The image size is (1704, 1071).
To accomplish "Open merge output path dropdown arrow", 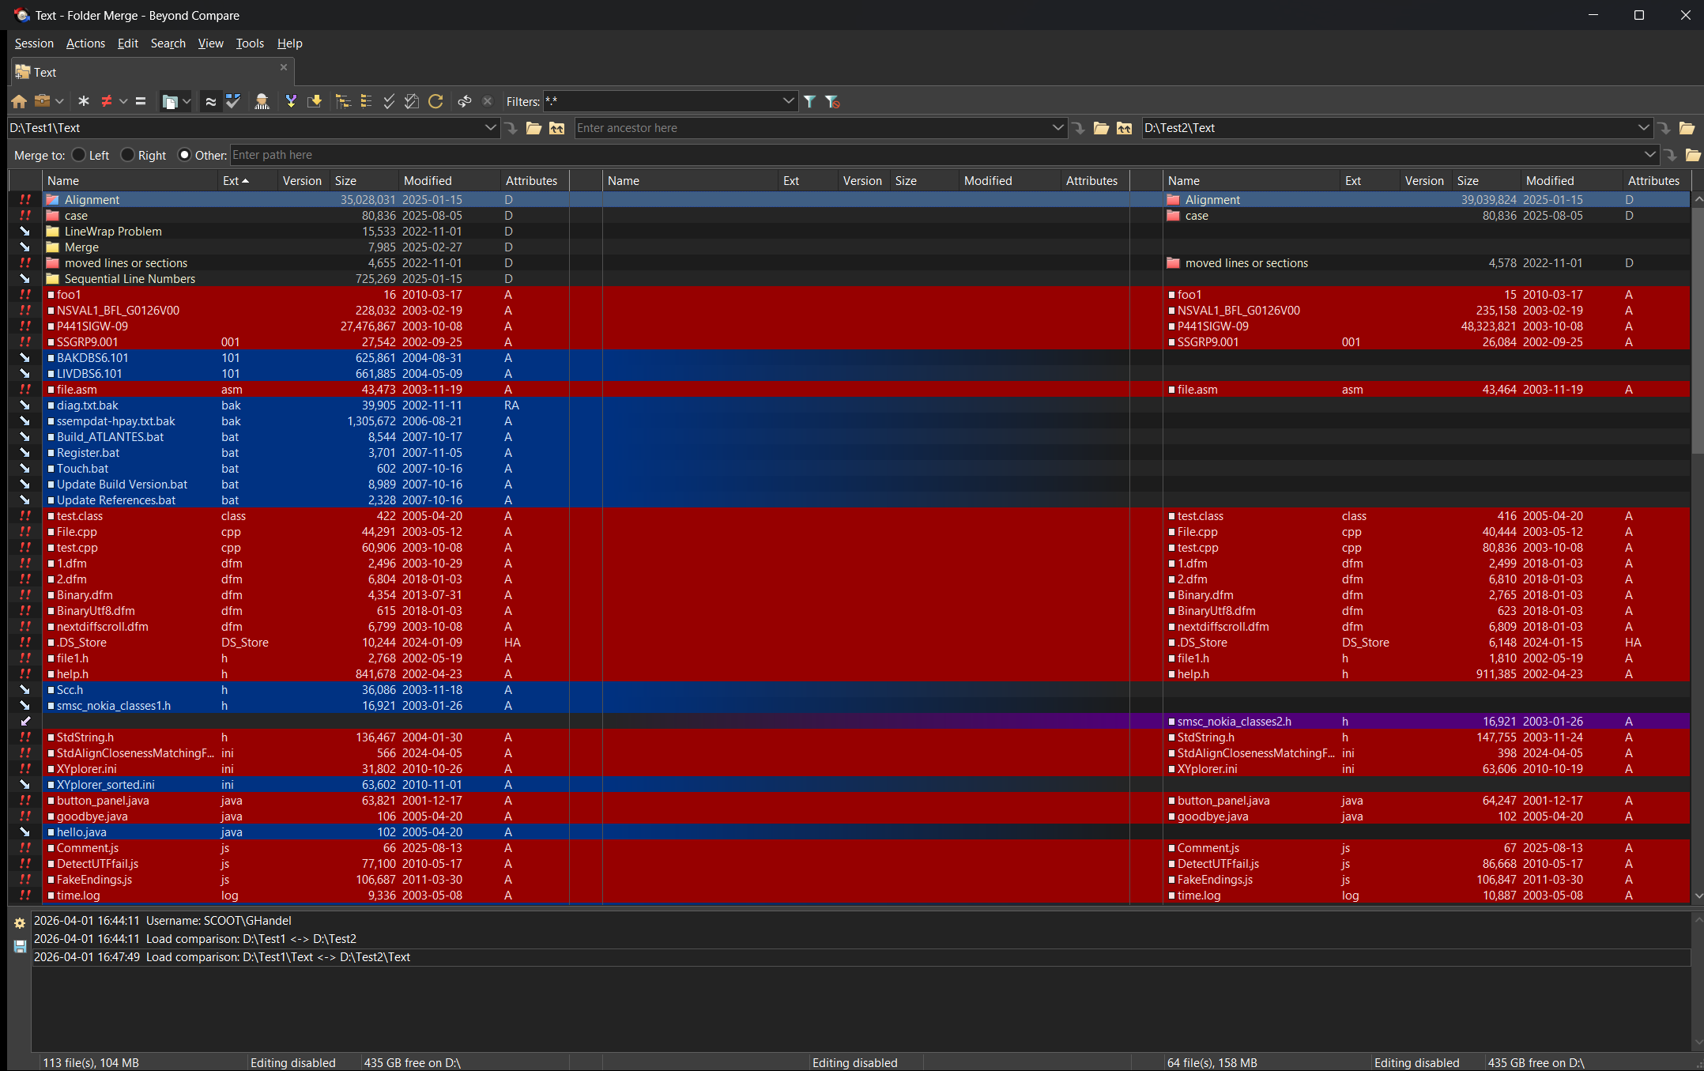I will 1649,155.
